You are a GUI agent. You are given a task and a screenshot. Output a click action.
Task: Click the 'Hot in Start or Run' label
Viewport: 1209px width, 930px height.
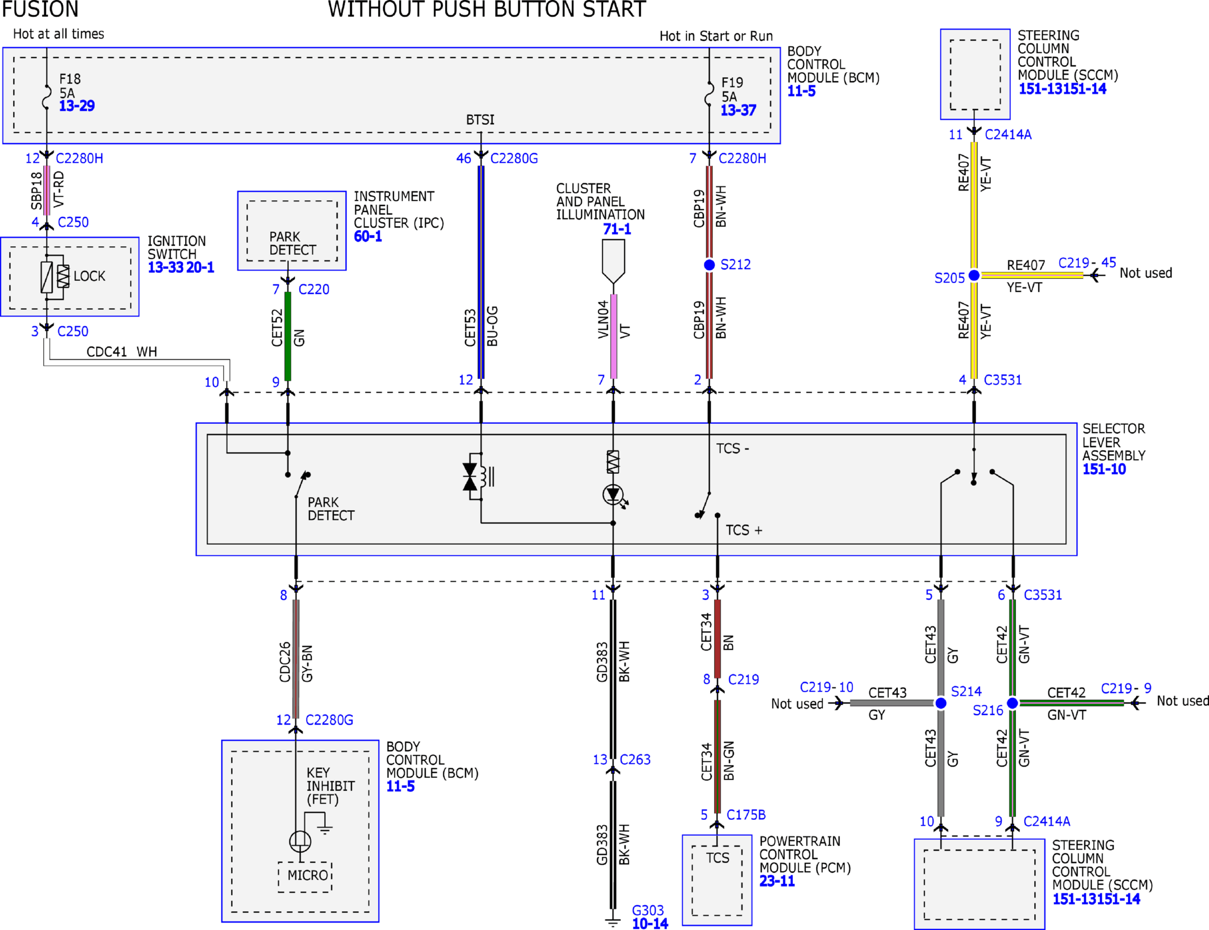(716, 36)
